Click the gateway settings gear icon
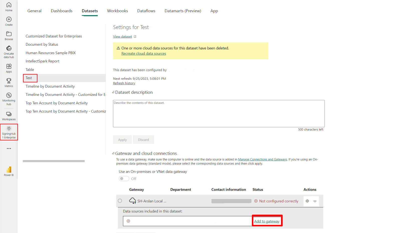This screenshot has width=395, height=233. (x=307, y=201)
